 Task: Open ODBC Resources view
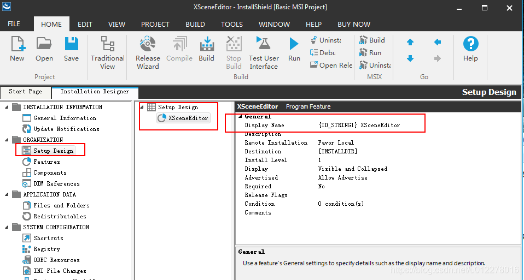tap(51, 260)
